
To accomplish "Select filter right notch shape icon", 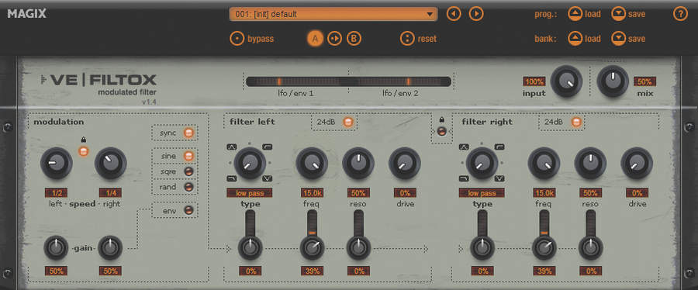I will [x=500, y=178].
